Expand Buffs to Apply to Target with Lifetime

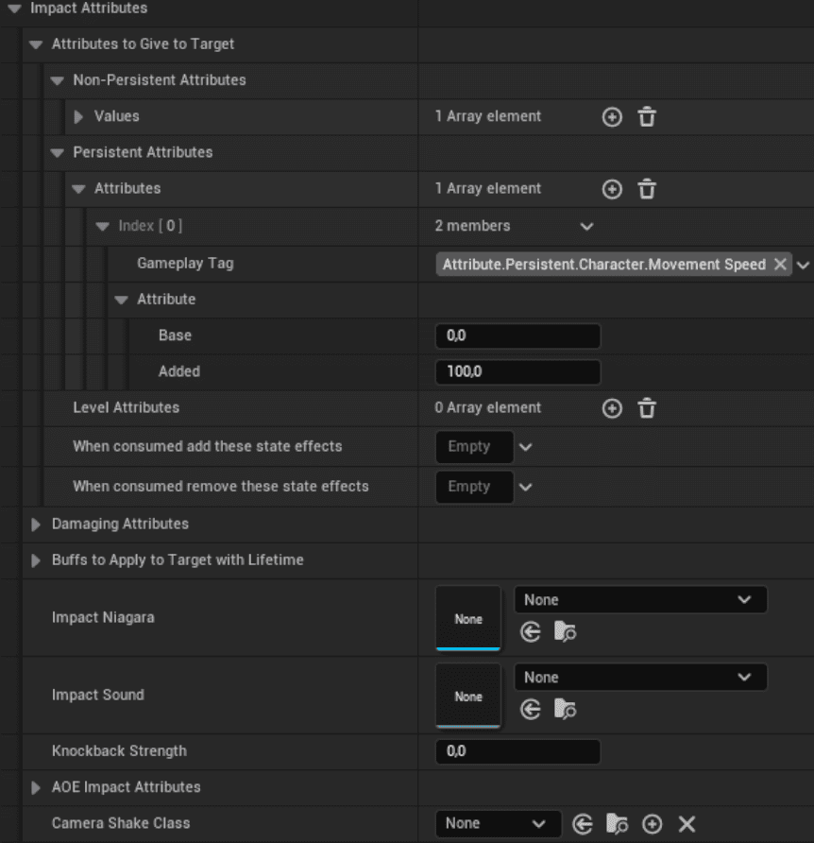(x=36, y=560)
